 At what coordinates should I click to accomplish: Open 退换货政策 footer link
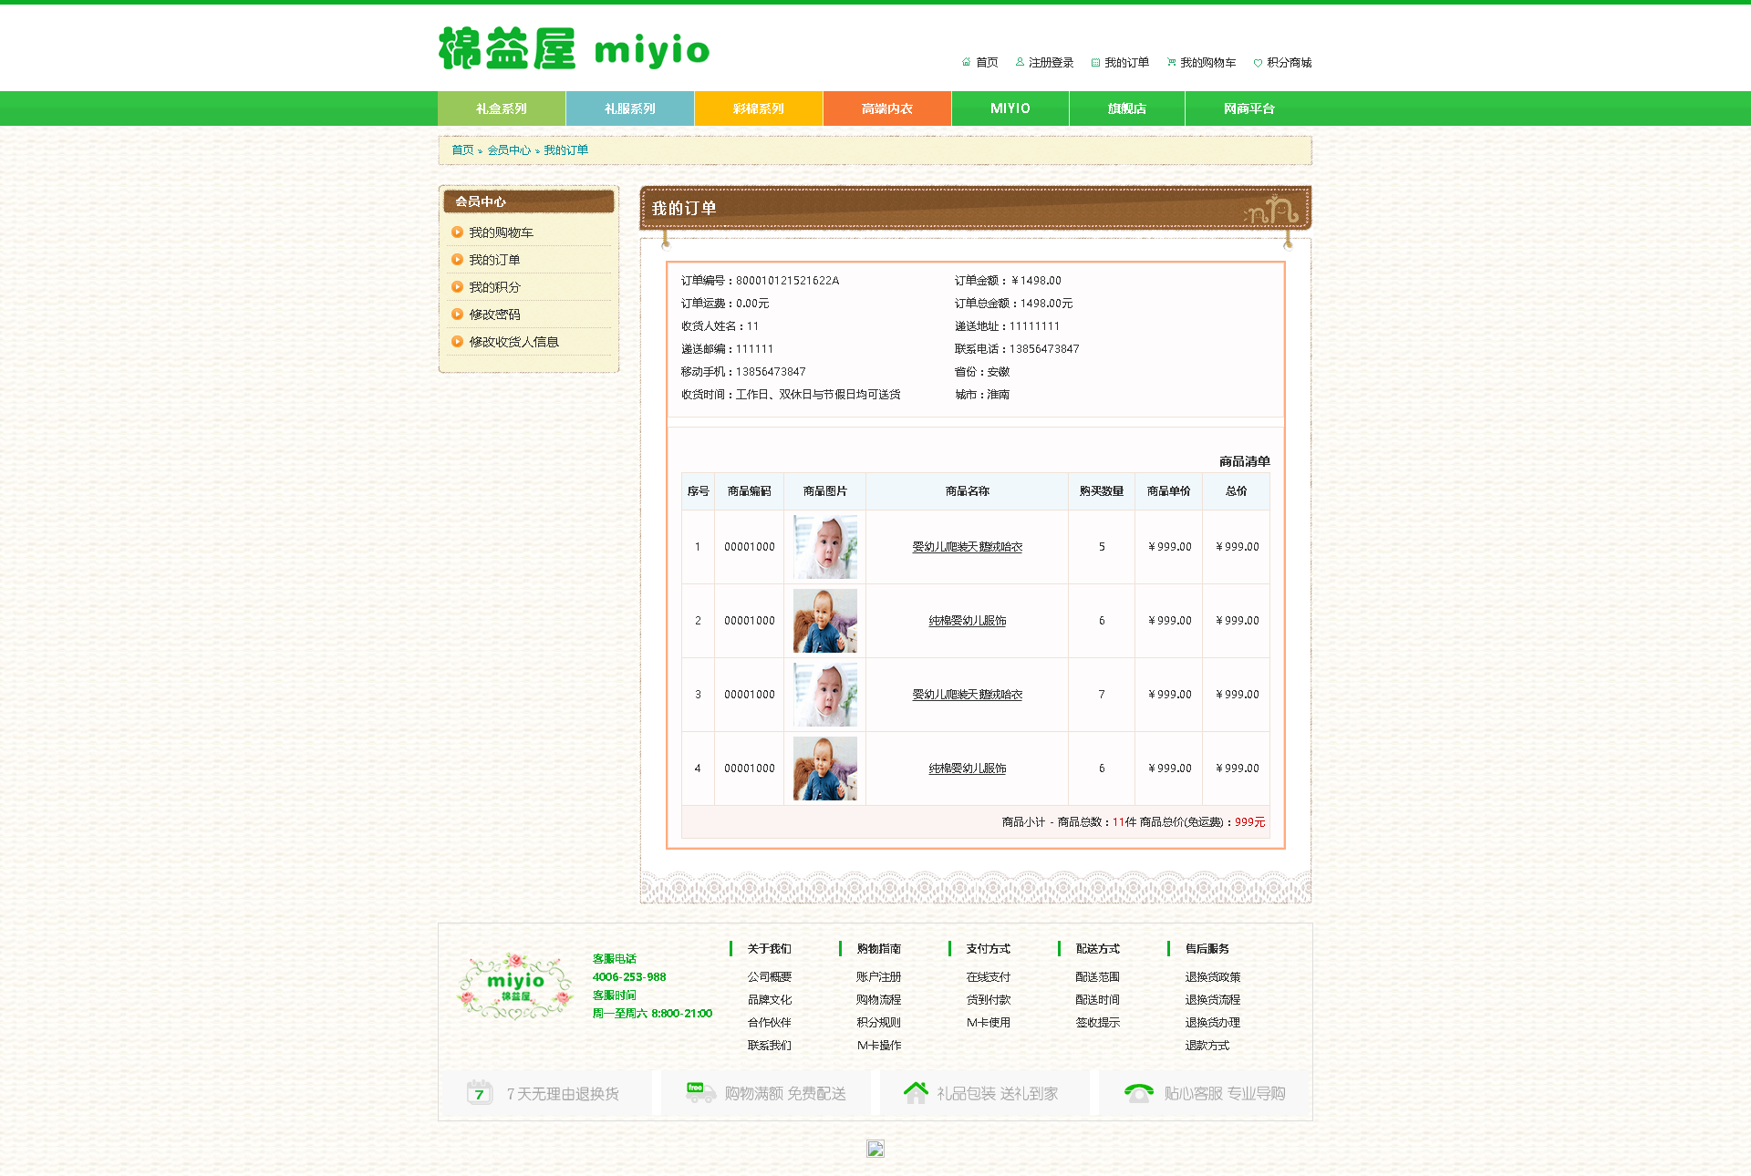coord(1212,976)
